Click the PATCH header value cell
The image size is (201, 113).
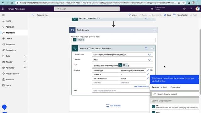(x=132, y=78)
